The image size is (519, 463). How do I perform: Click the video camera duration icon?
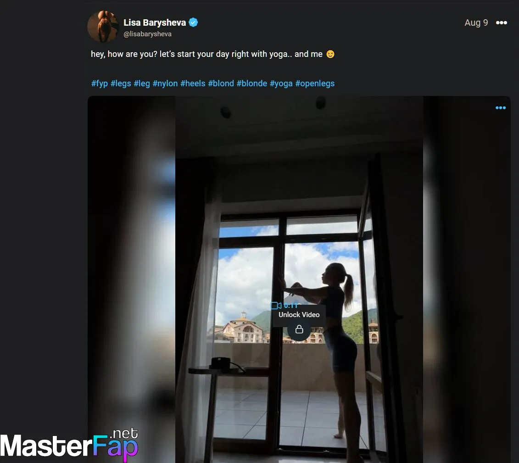point(276,306)
